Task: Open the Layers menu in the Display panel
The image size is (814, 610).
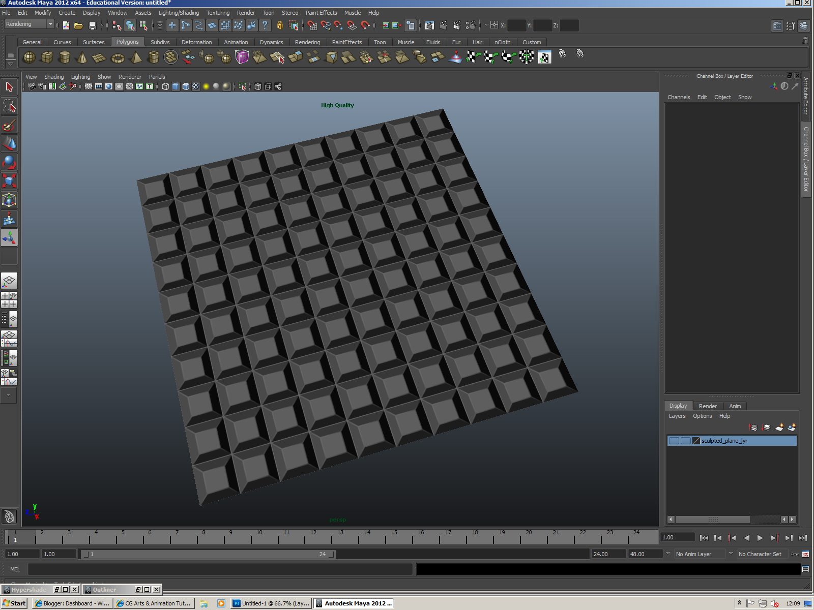Action: tap(677, 416)
